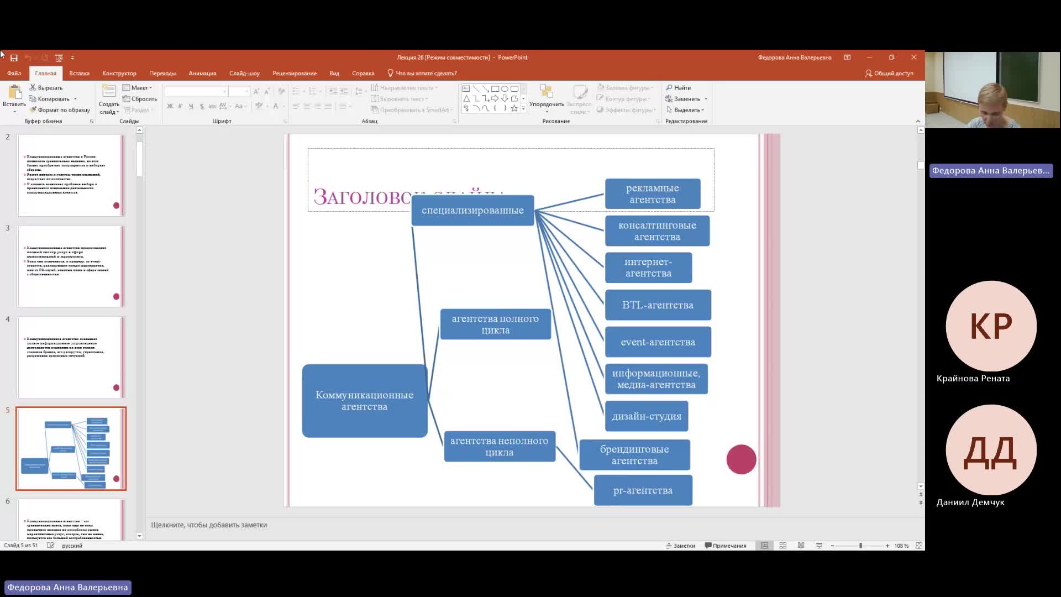Click the spell check icon in status bar
The height and width of the screenshot is (597, 1061).
[x=50, y=546]
